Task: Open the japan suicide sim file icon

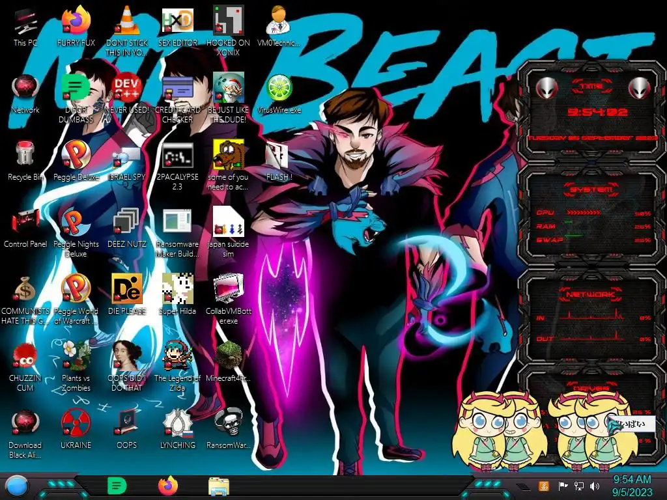Action: (228, 222)
